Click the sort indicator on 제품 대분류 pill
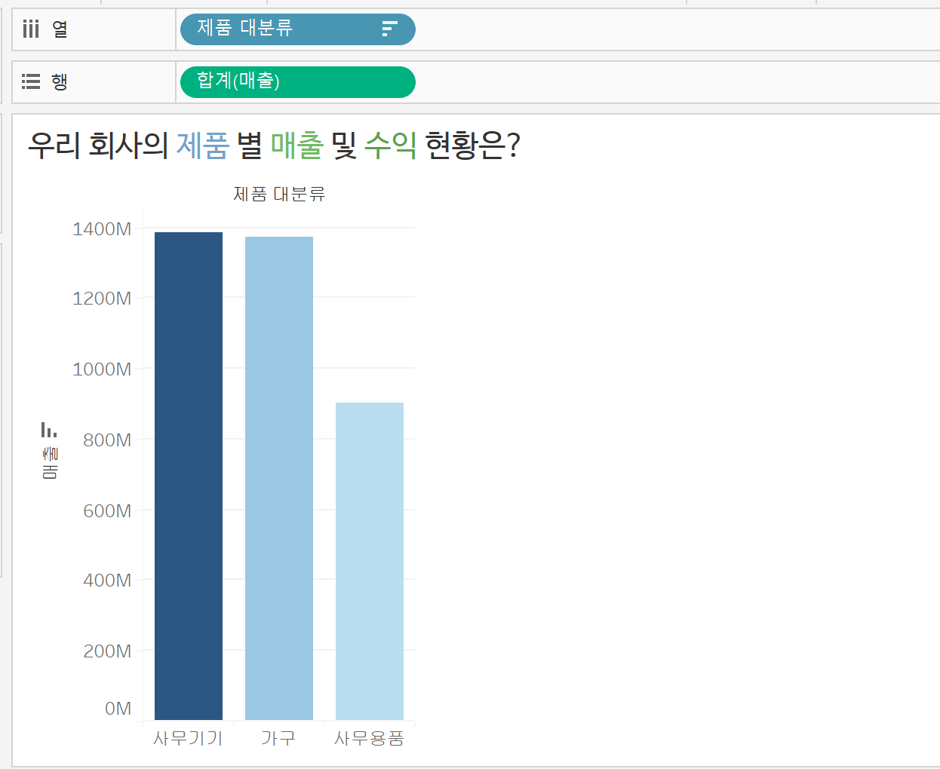 [x=389, y=29]
